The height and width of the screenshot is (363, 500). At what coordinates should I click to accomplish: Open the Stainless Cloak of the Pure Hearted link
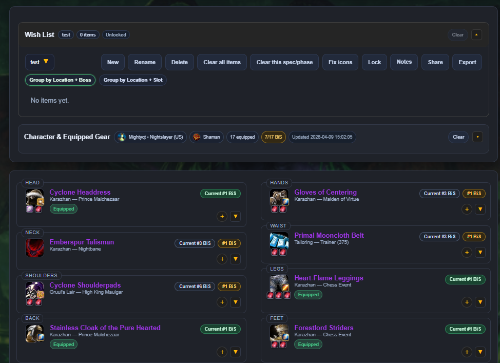click(105, 328)
